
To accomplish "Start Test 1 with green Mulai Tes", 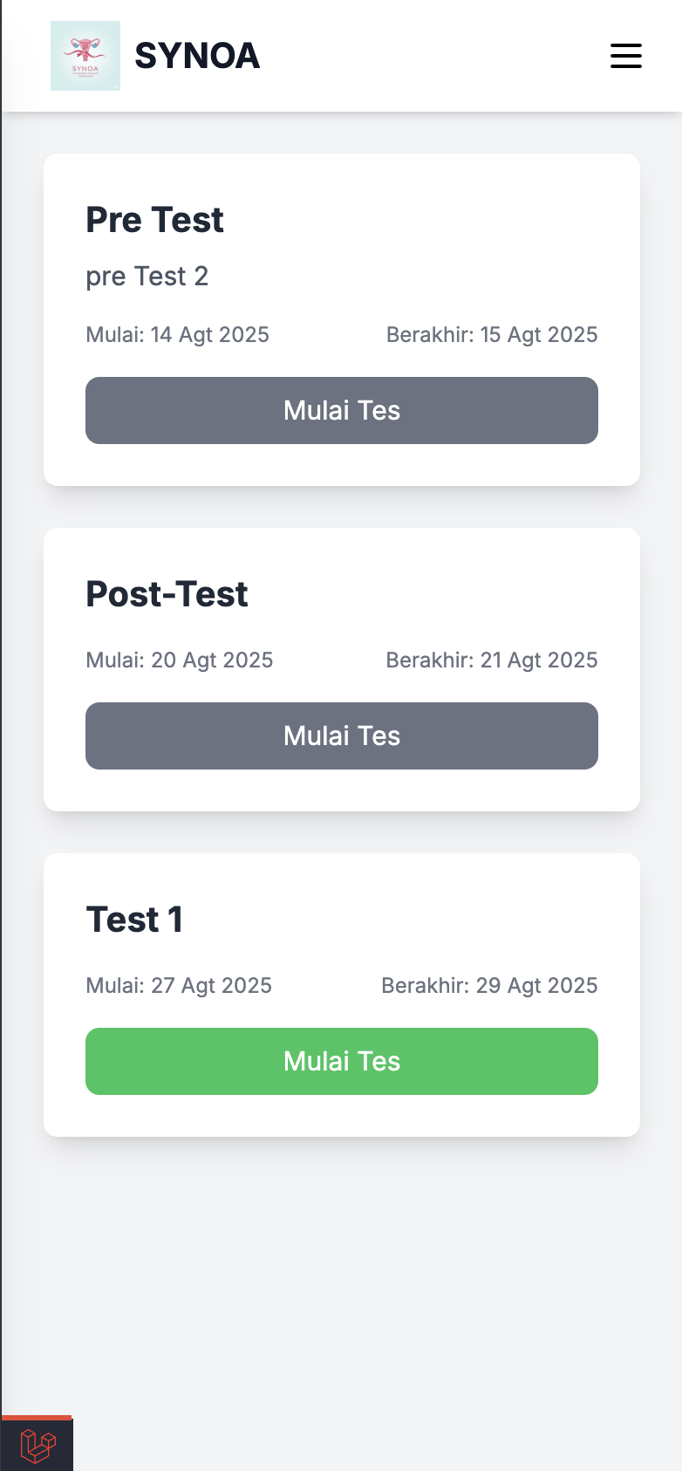I will pyautogui.click(x=342, y=1061).
